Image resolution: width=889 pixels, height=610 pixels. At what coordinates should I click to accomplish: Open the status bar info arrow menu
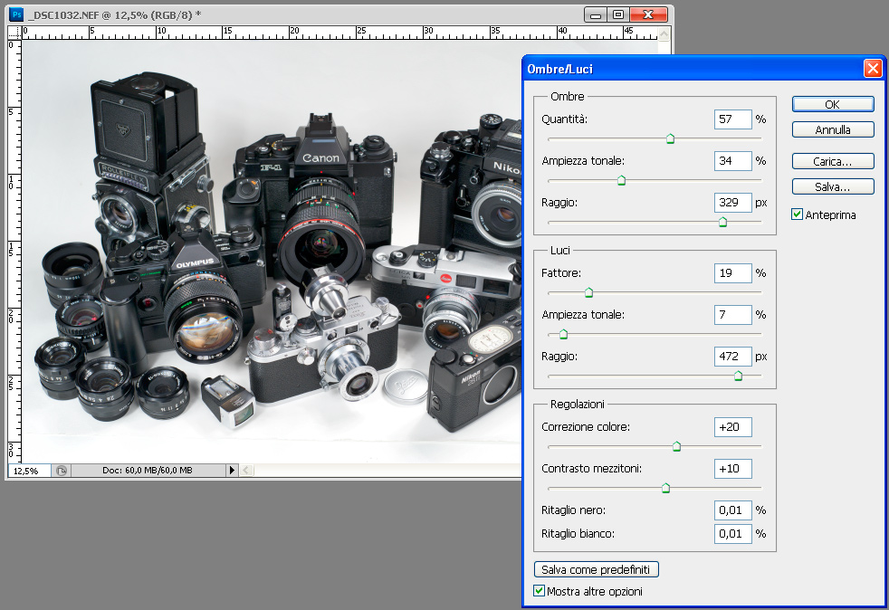point(232,470)
